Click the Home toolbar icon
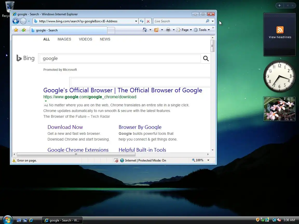This screenshot has height=224, width=299. point(145,30)
